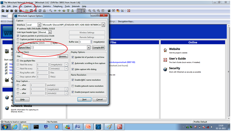Image resolution: width=231 pixels, height=131 pixels.
Task: Click the main window vertical scrollbar
Action: click(229, 72)
